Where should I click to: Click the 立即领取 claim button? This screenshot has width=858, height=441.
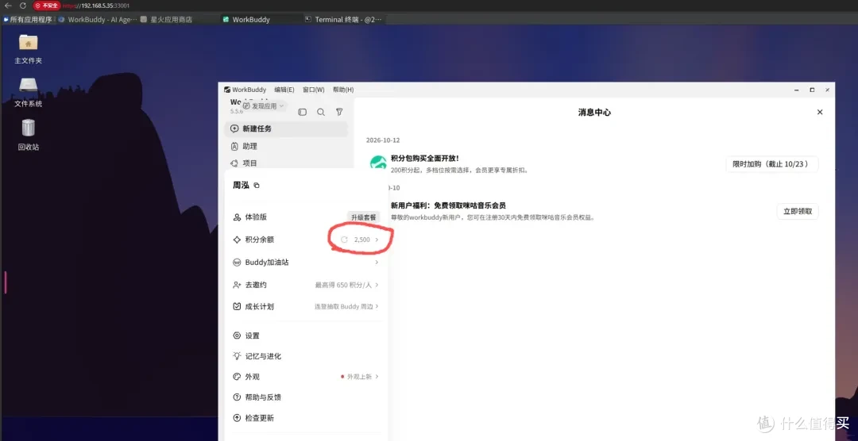[x=798, y=212]
